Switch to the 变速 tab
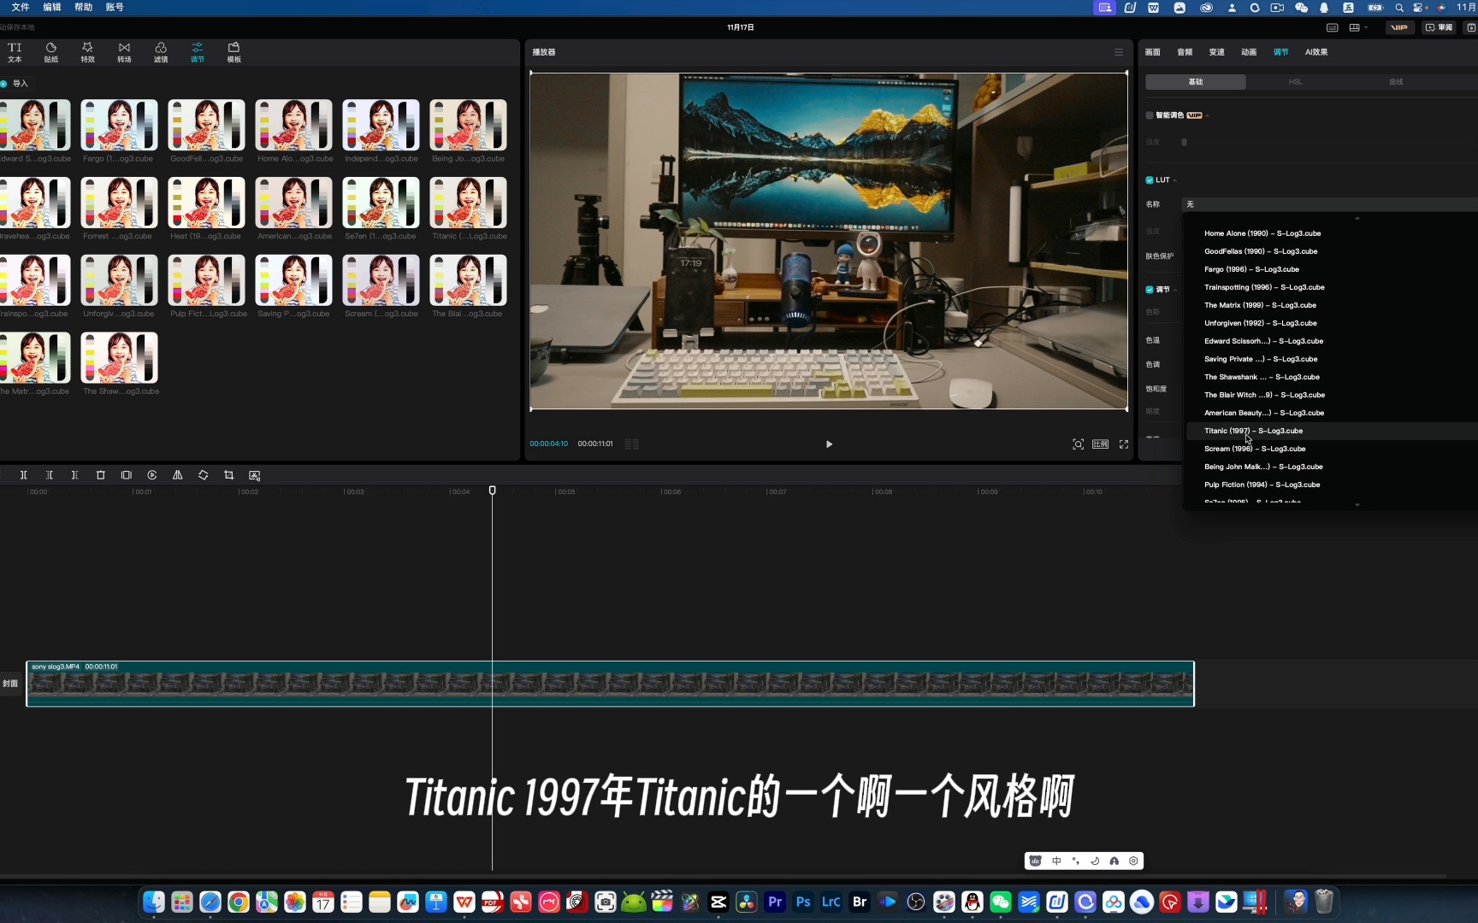The width and height of the screenshot is (1478, 923). (1217, 52)
